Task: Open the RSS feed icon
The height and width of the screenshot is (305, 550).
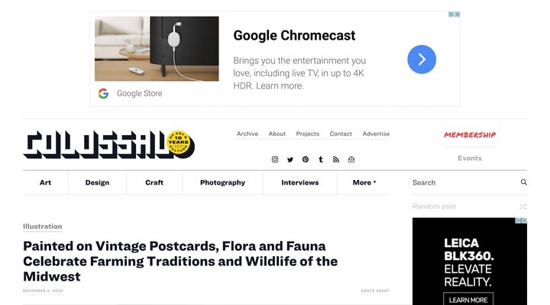Action: 336,159
